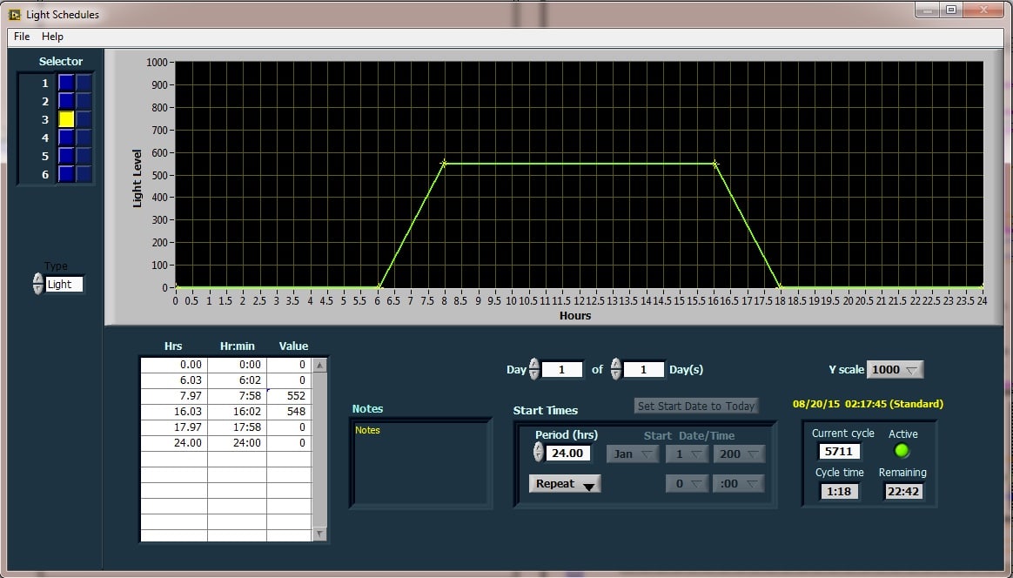The height and width of the screenshot is (578, 1013).
Task: Open the Help menu
Action: 52,37
